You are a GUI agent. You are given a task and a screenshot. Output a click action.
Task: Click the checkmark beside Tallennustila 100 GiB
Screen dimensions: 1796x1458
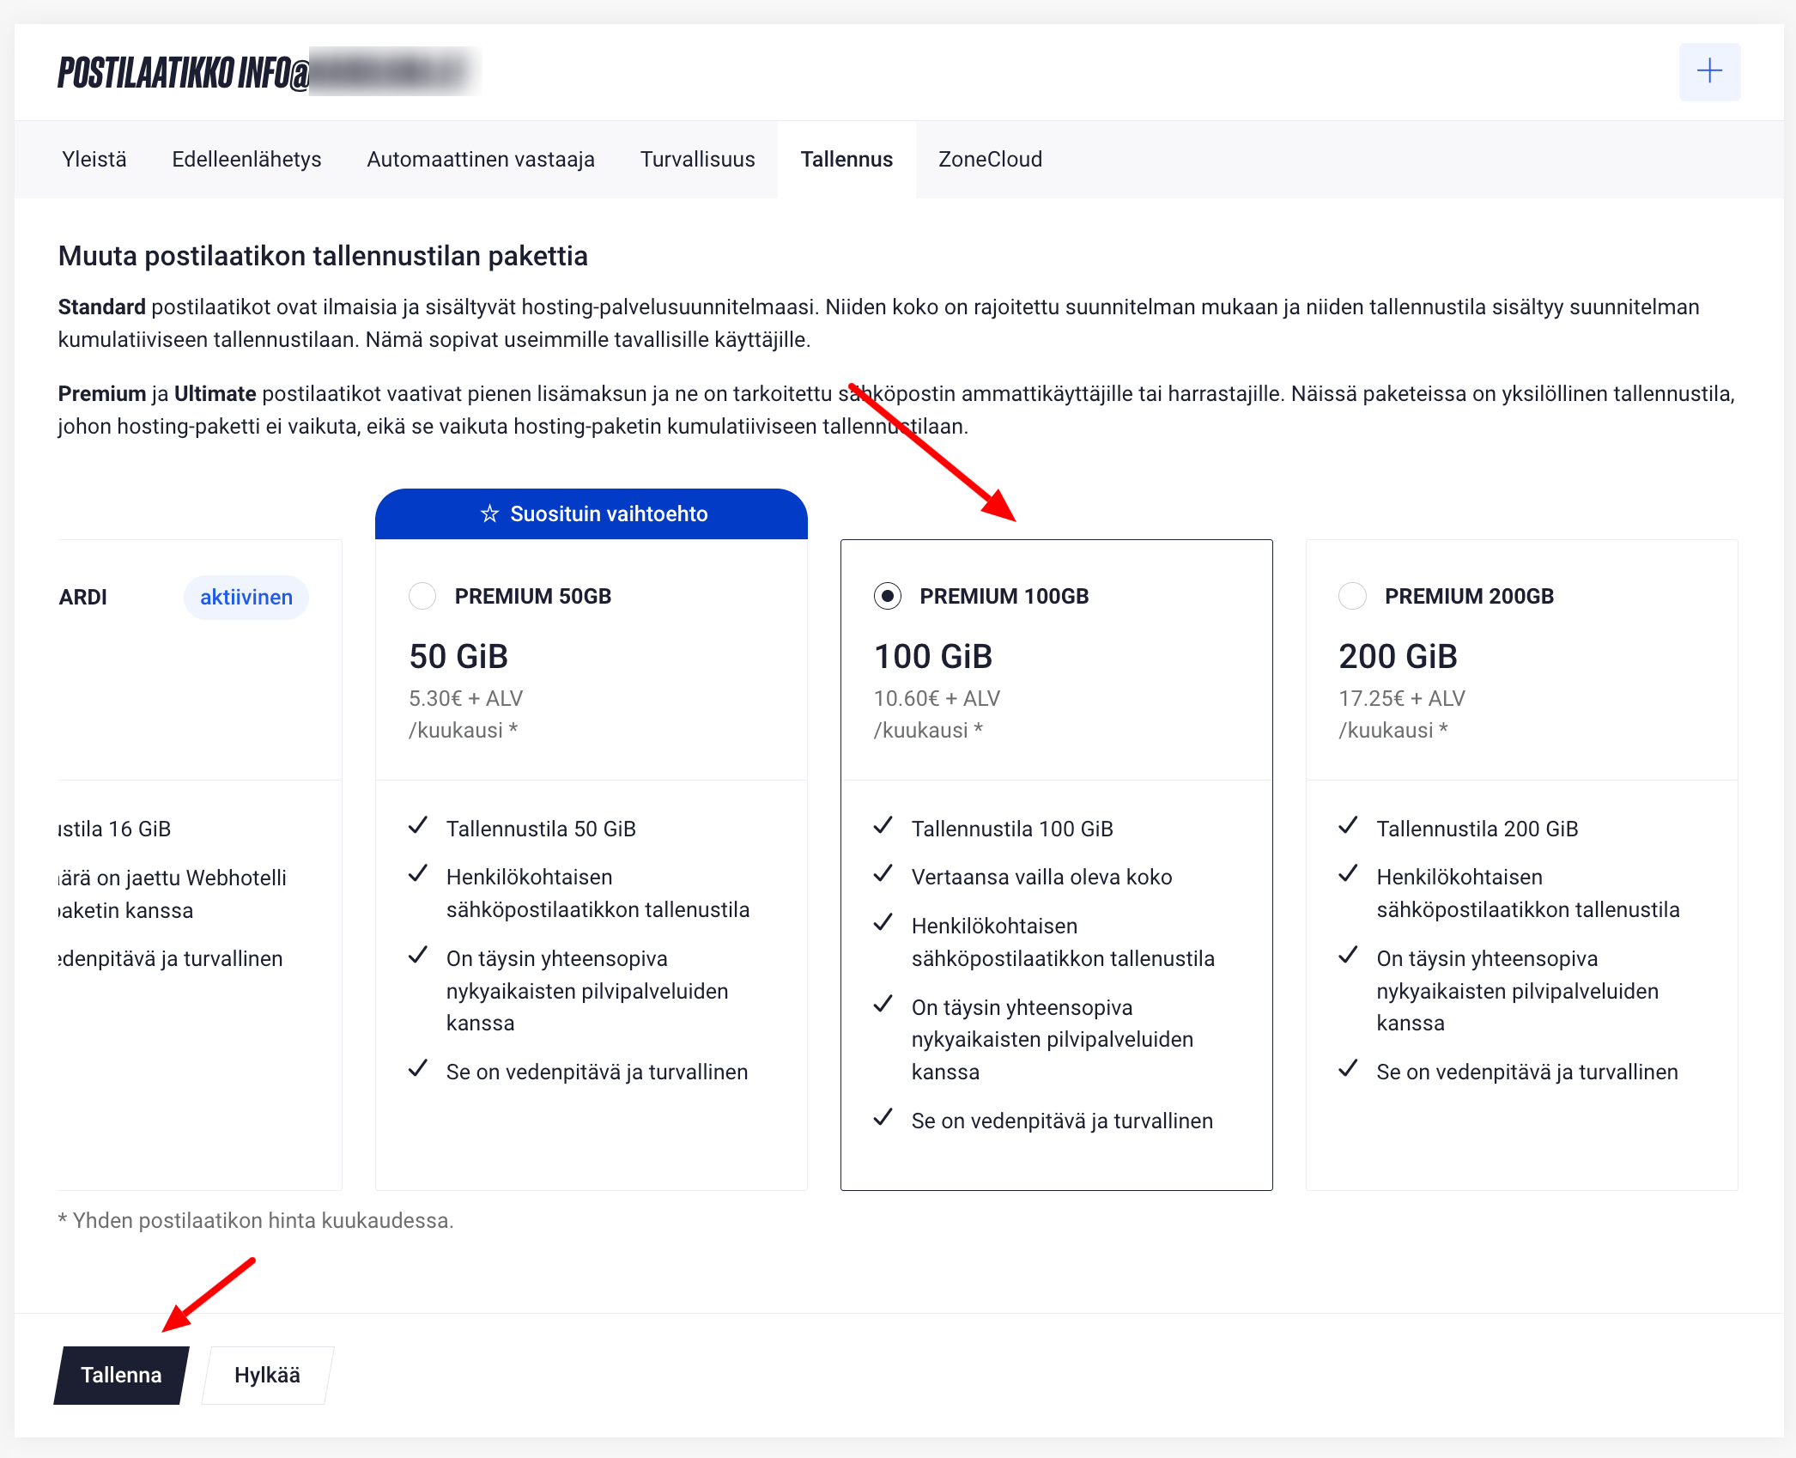(883, 826)
